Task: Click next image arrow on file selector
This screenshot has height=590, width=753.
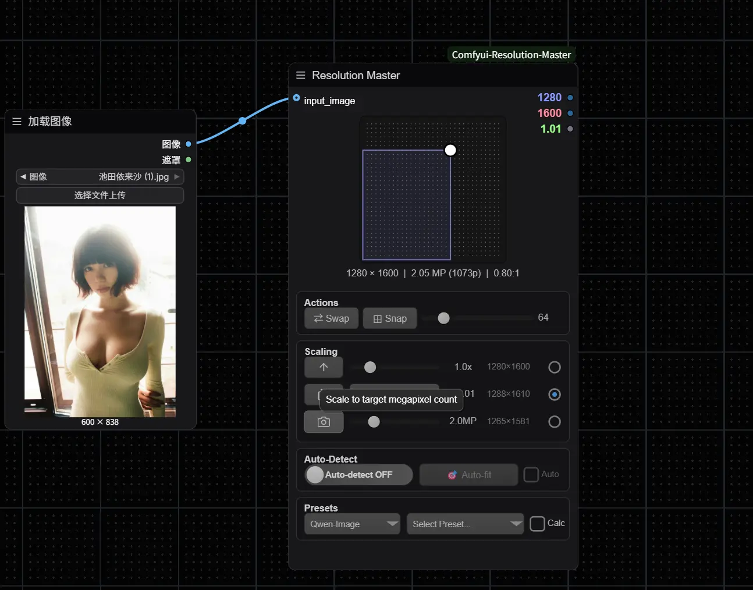Action: click(x=177, y=176)
